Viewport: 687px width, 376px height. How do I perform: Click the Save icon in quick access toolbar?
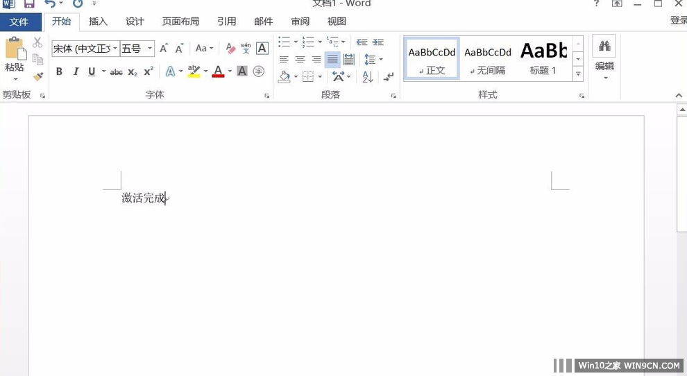29,4
